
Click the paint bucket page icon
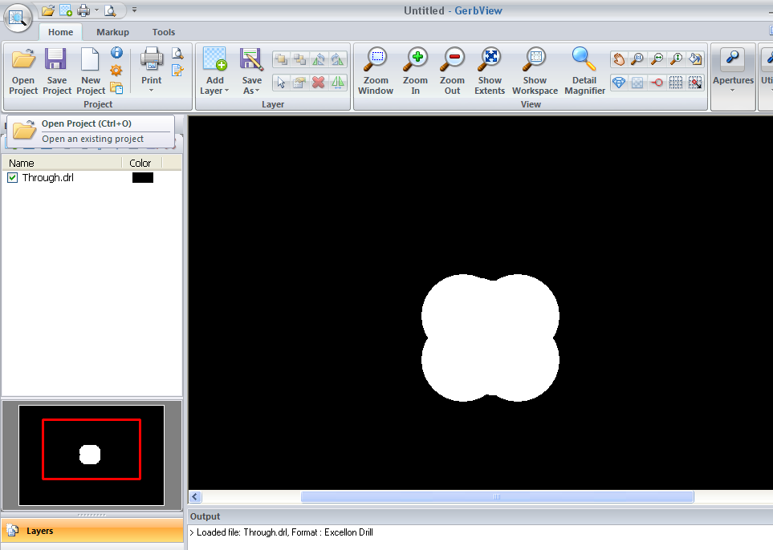pyautogui.click(x=695, y=59)
